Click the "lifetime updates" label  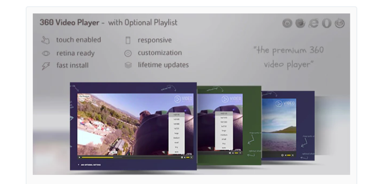(x=164, y=65)
